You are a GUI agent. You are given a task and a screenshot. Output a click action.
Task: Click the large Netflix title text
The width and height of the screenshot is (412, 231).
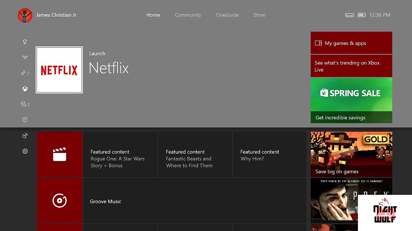point(109,68)
